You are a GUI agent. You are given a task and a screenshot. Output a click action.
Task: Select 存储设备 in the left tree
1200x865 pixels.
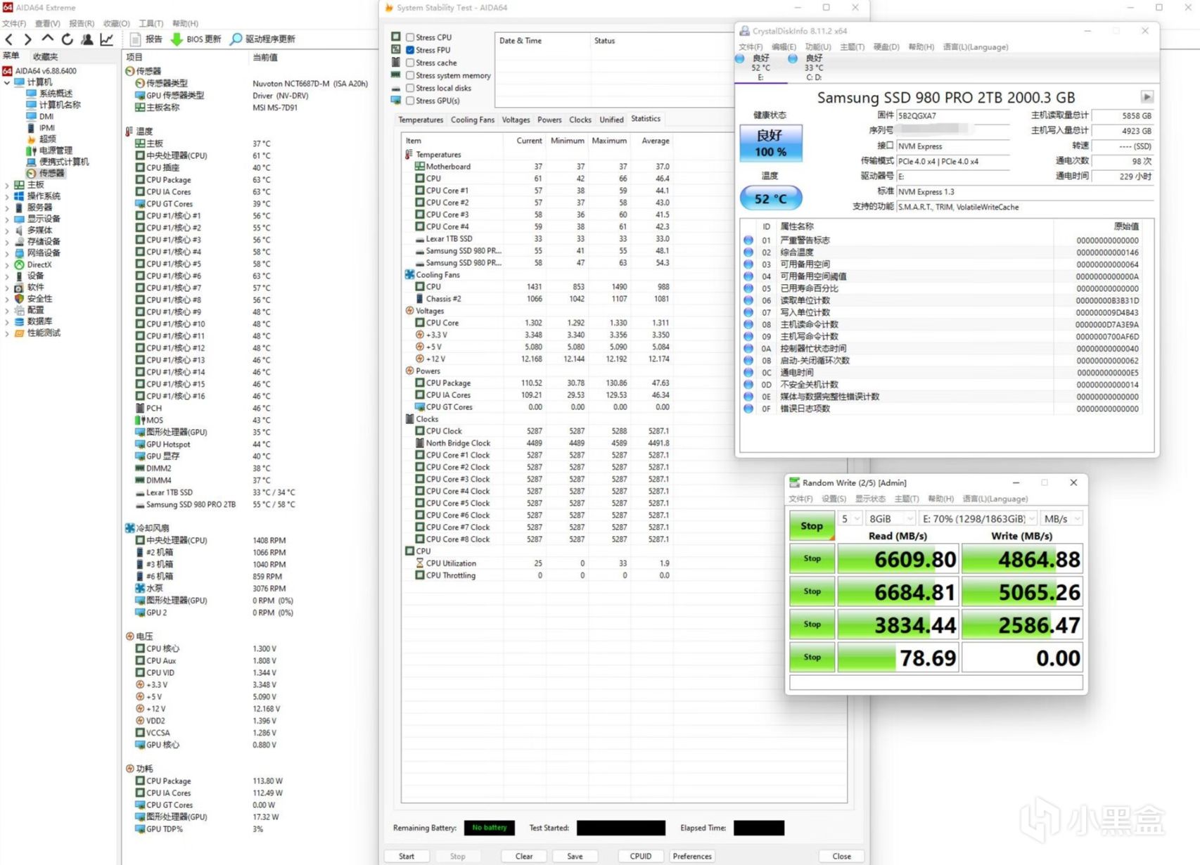(x=44, y=241)
